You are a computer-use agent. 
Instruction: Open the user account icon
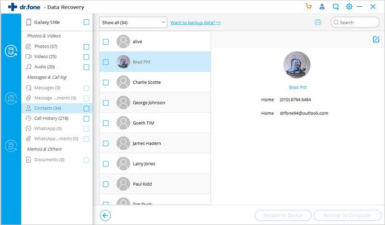[x=322, y=7]
